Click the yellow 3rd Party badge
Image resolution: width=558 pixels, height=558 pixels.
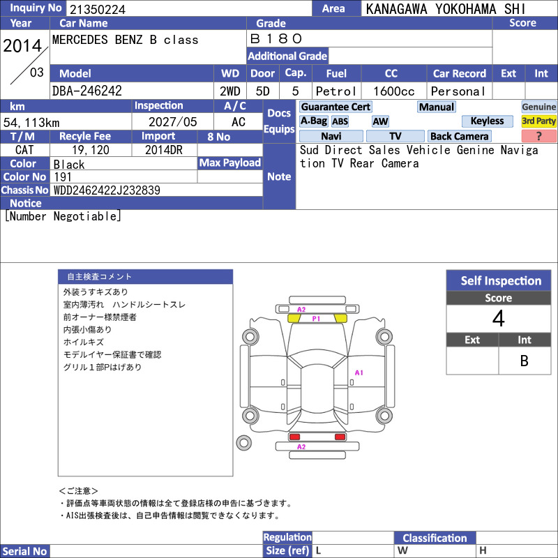[x=538, y=121]
